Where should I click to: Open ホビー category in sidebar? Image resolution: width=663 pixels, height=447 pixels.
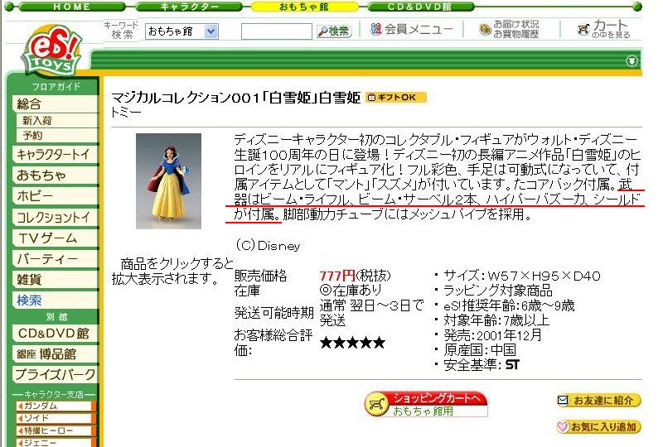(55, 196)
